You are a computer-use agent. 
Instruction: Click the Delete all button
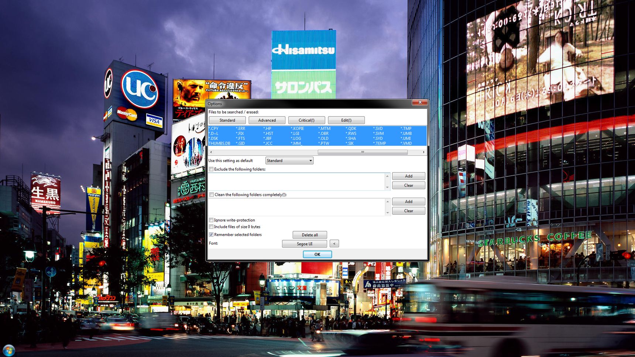pos(310,235)
